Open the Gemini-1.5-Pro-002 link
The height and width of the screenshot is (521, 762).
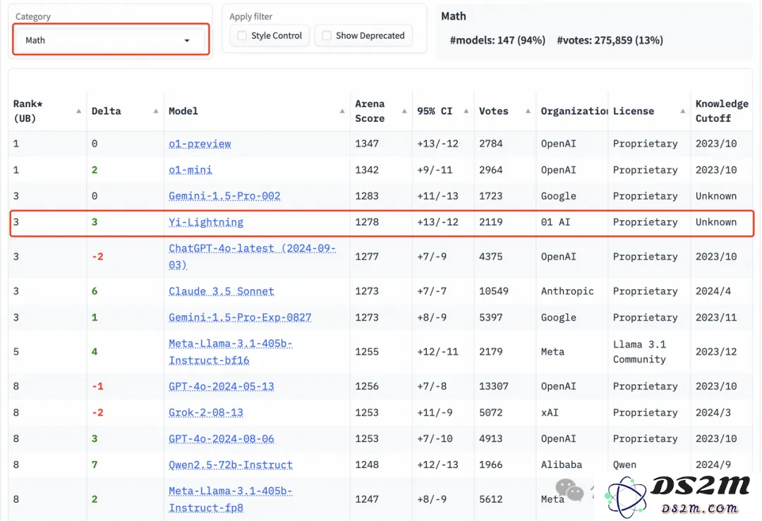tap(224, 196)
